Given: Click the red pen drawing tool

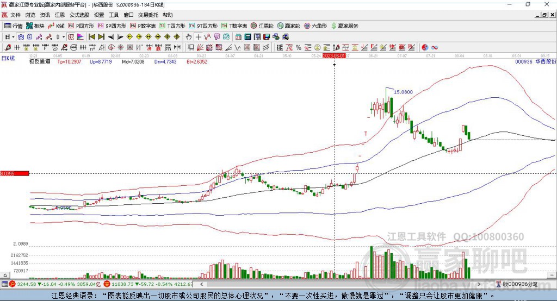Looking at the screenshot, I should [8, 48].
